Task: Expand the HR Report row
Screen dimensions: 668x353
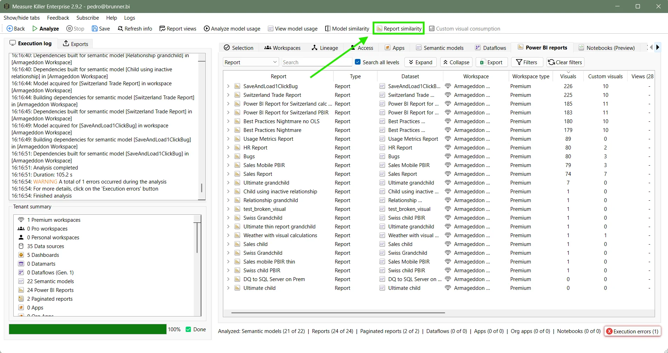Action: click(228, 148)
